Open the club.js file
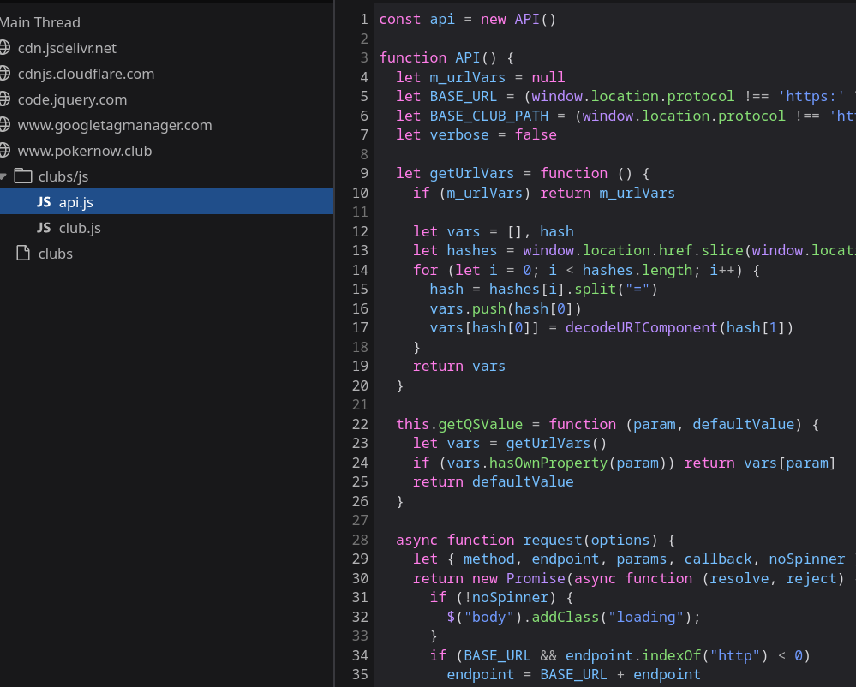The image size is (856, 687). (x=77, y=228)
